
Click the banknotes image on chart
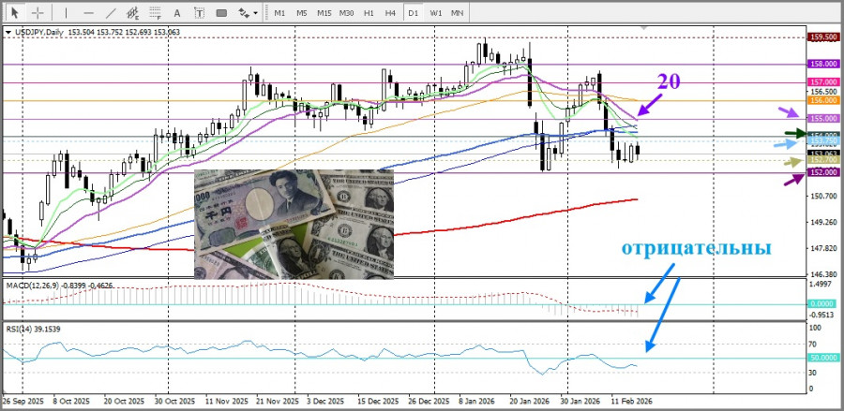(294, 225)
